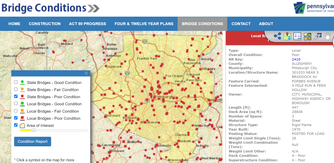This screenshot has width=334, height=163.
Task: Click the Condition Report button
Action: (33, 142)
